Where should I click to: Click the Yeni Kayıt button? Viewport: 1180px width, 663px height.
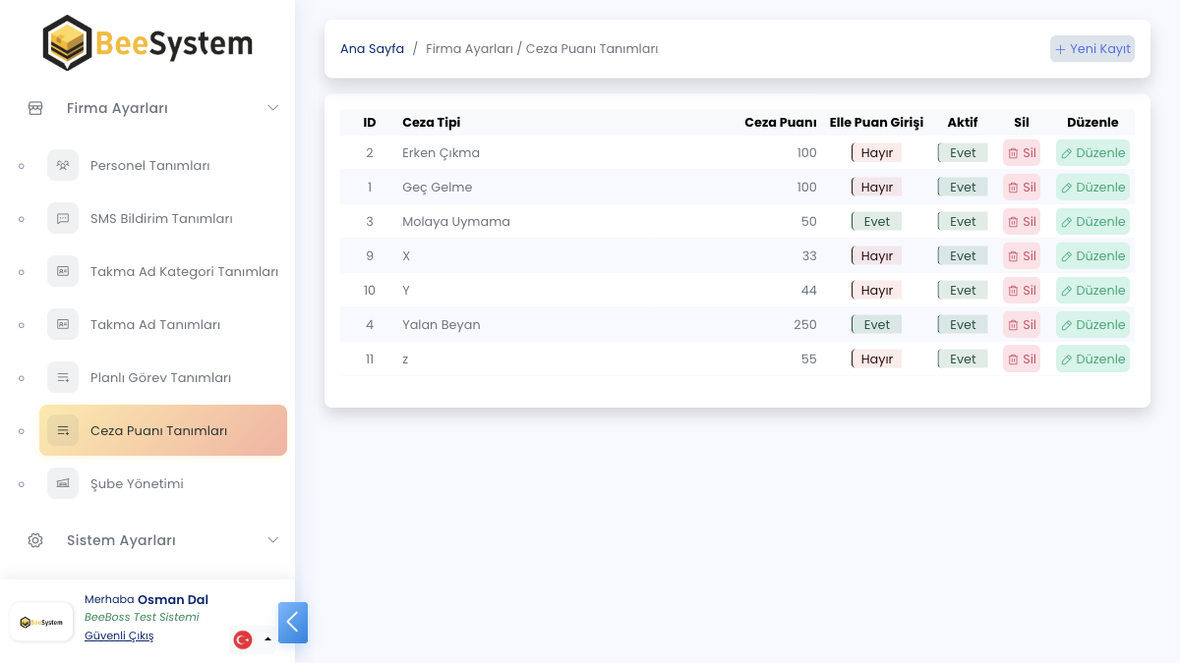pos(1092,49)
